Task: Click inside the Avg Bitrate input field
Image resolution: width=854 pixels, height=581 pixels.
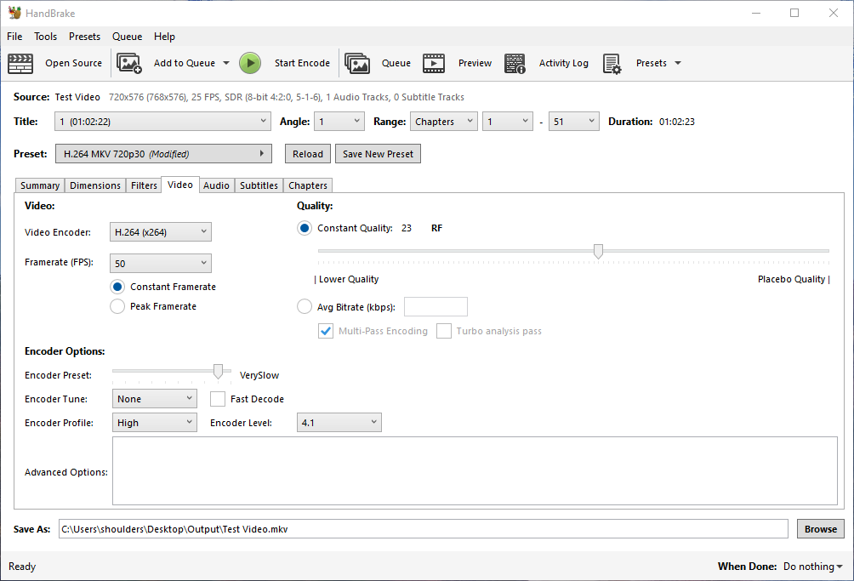Action: pos(436,306)
